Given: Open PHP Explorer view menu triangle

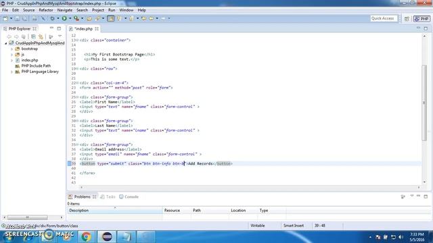Looking at the screenshot, I should coord(60,36).
